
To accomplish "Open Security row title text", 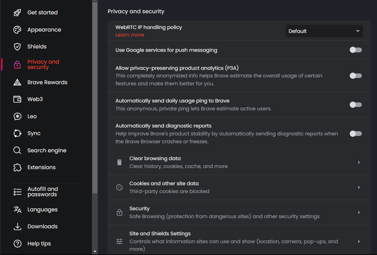I will (139, 209).
